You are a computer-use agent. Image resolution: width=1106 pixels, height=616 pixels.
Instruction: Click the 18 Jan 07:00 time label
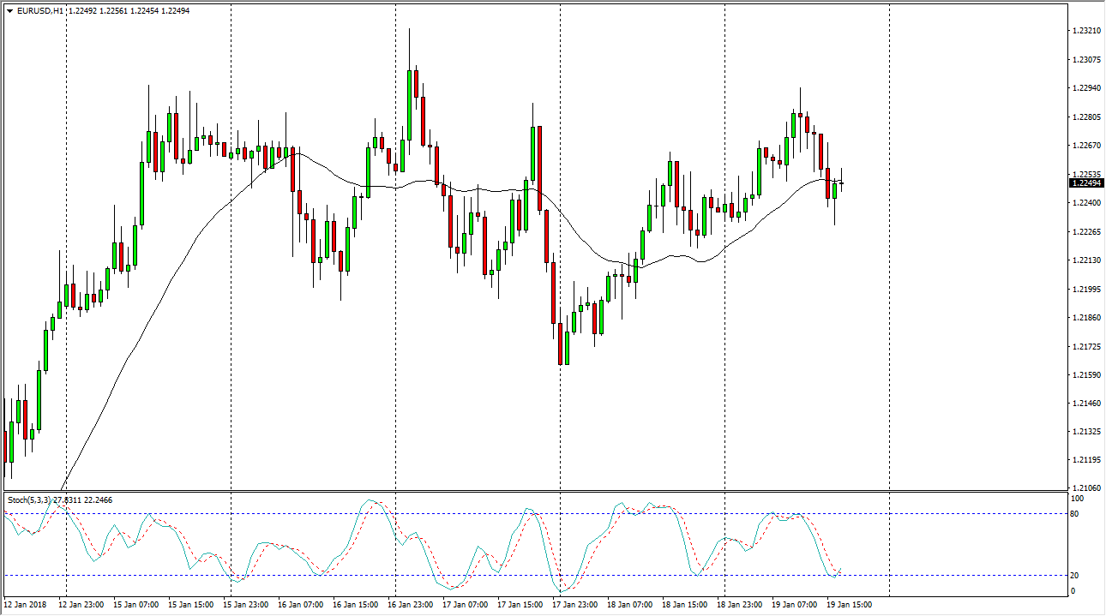pos(630,605)
